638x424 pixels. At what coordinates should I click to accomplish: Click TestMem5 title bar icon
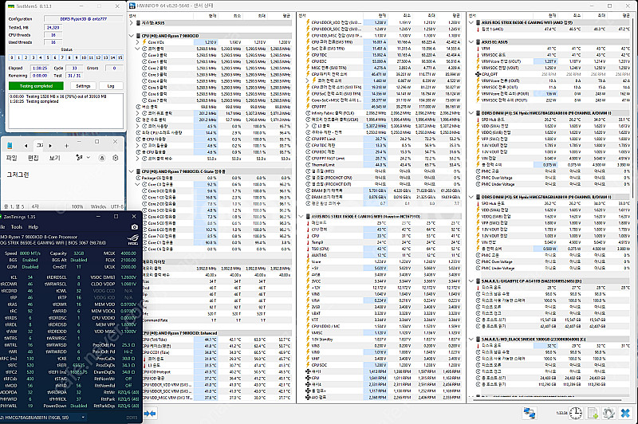(x=11, y=6)
